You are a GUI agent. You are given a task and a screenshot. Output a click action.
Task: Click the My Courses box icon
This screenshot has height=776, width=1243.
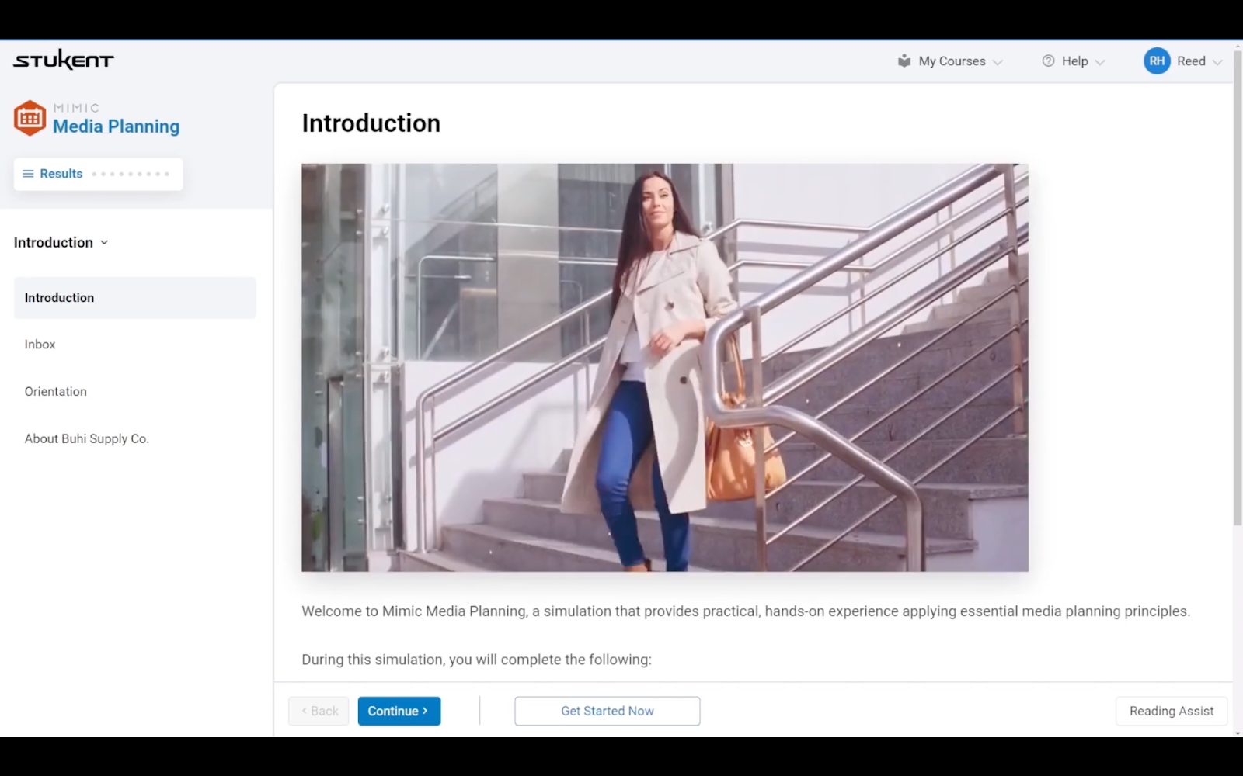[x=904, y=61]
